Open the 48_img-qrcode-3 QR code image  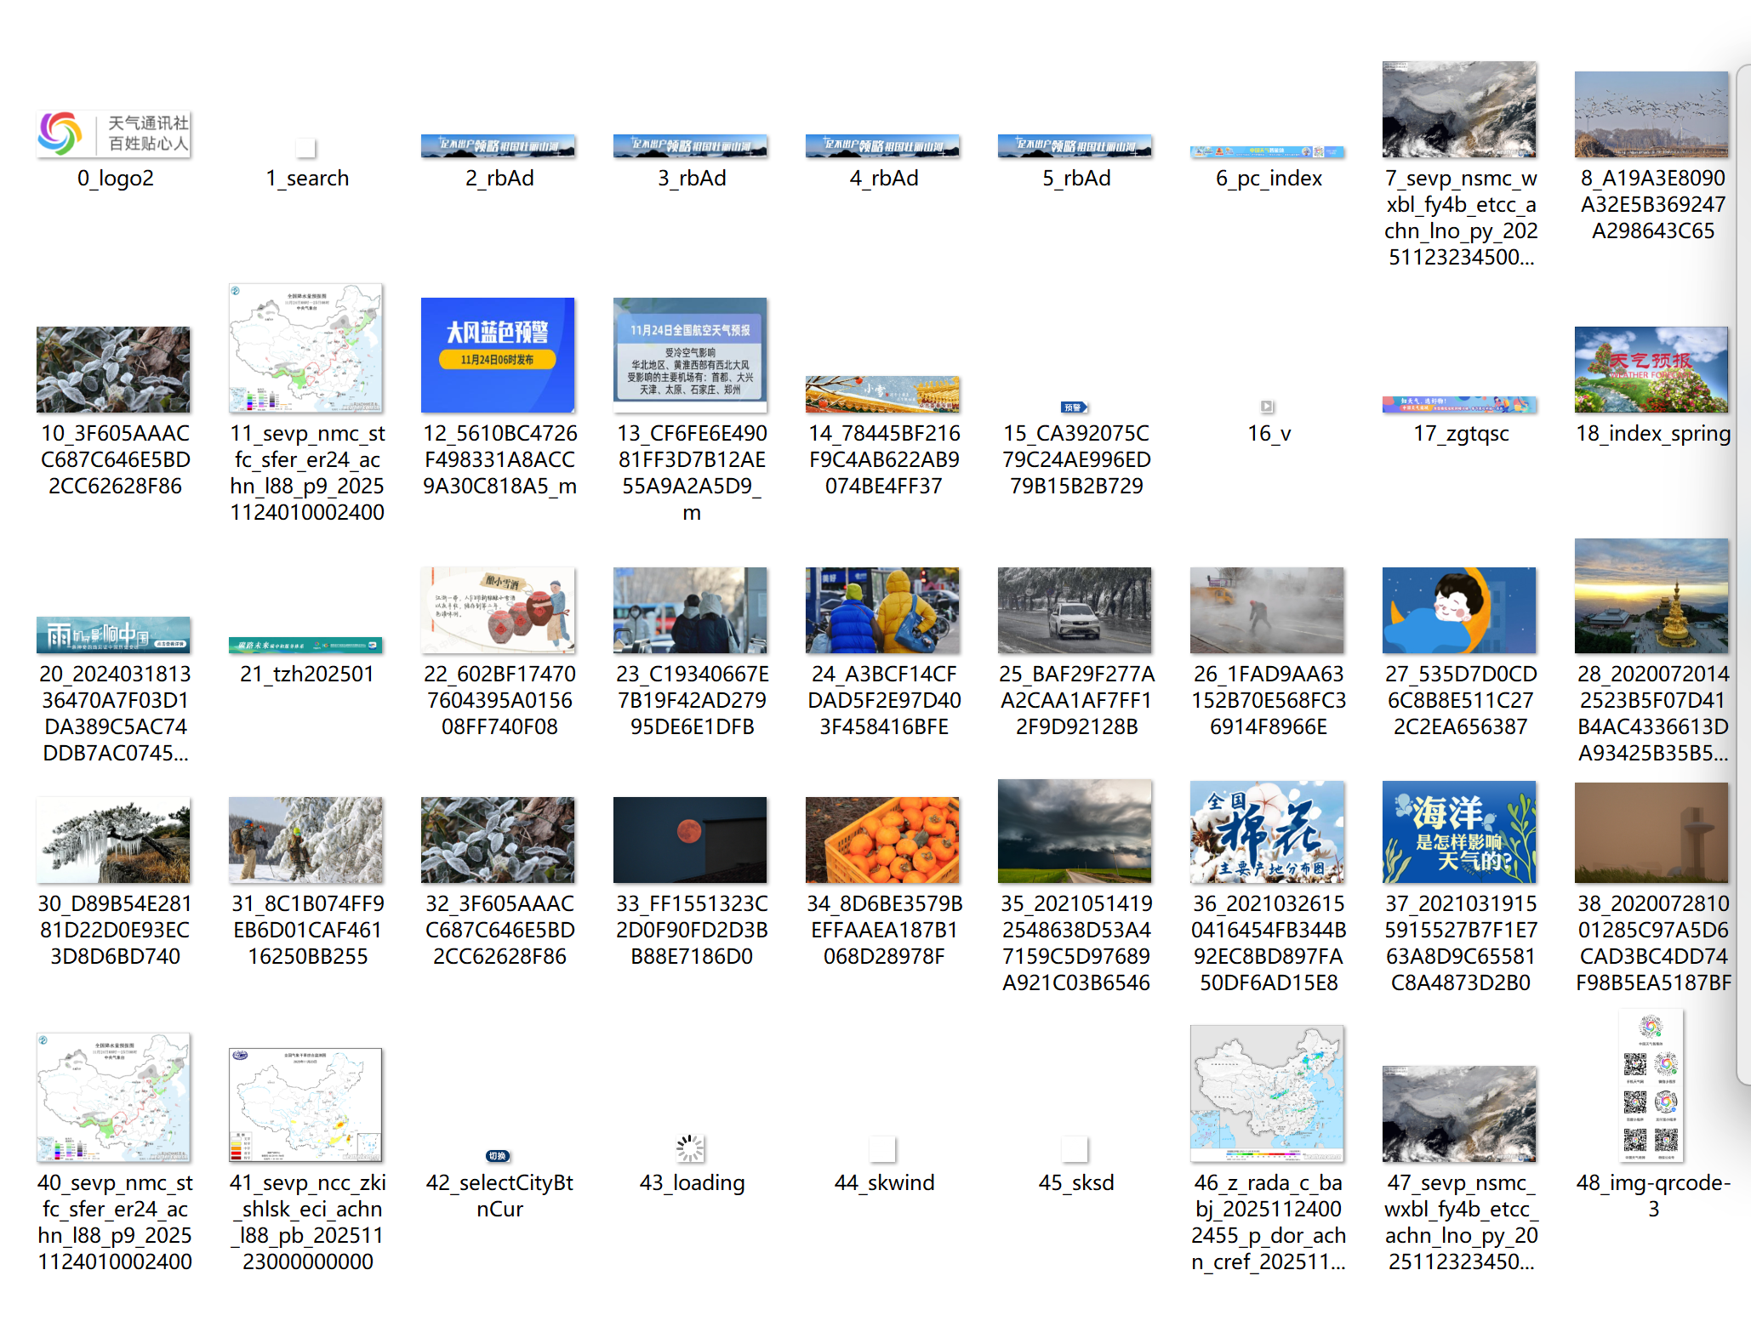pyautogui.click(x=1651, y=1085)
